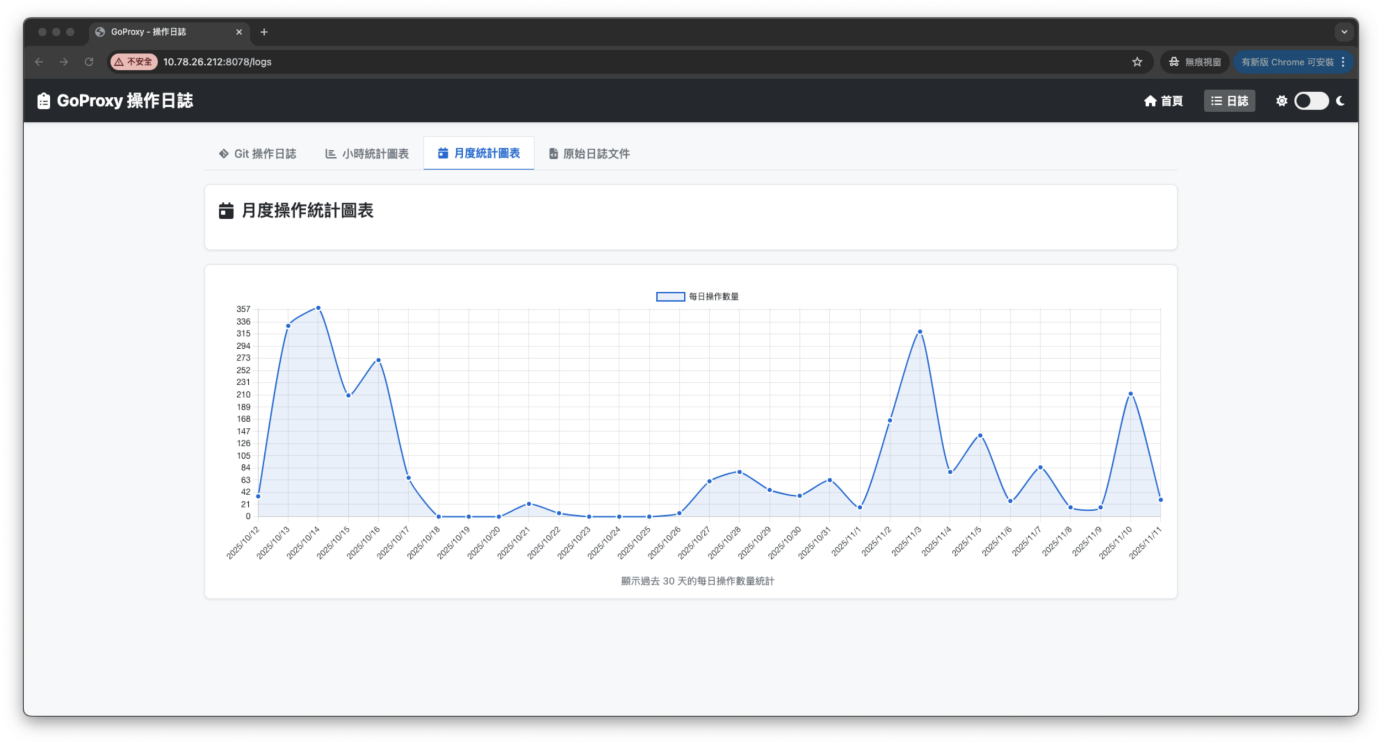
Task: Click the 有新版 Chrome 可安裝 update button
Action: pyautogui.click(x=1287, y=62)
